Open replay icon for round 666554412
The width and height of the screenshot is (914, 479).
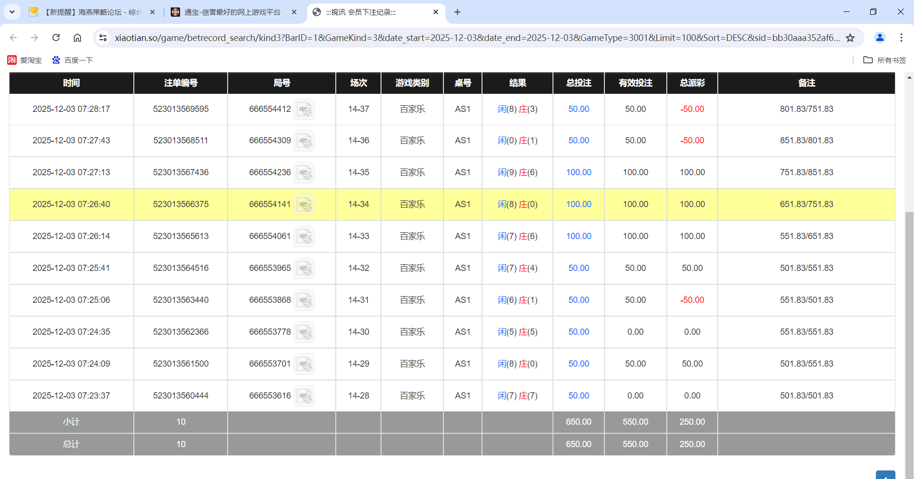click(x=304, y=110)
